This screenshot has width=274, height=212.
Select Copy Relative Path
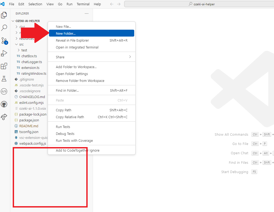tap(92, 117)
